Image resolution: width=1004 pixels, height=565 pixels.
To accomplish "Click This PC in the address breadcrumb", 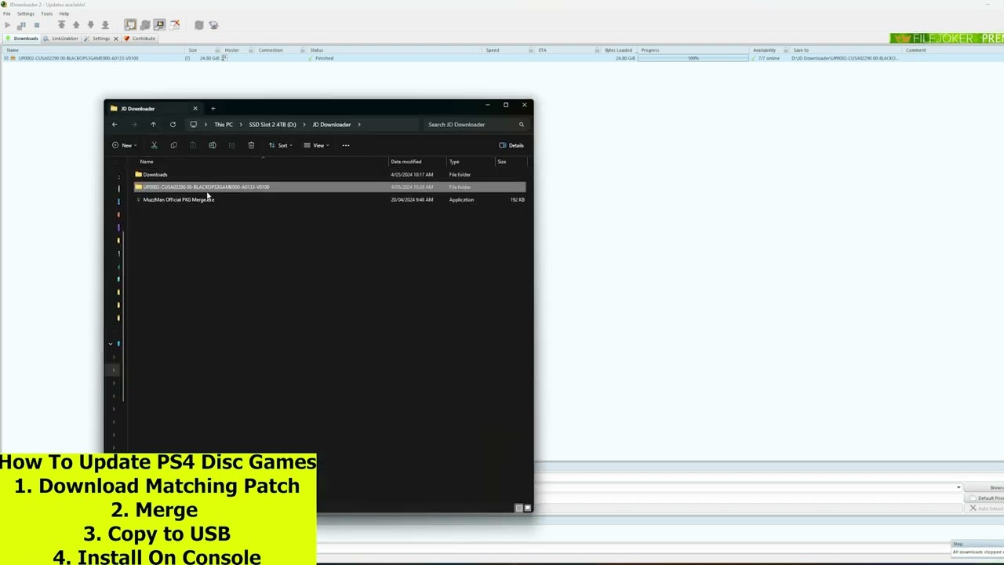I will click(x=224, y=125).
